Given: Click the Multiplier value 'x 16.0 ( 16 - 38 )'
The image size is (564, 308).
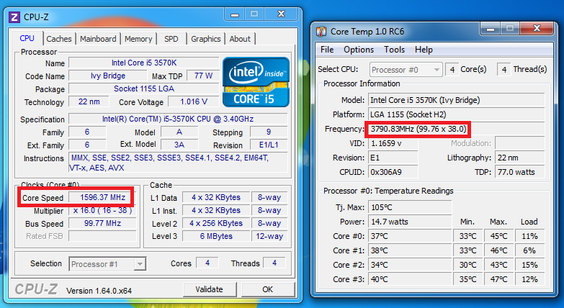Looking at the screenshot, I should [x=102, y=210].
